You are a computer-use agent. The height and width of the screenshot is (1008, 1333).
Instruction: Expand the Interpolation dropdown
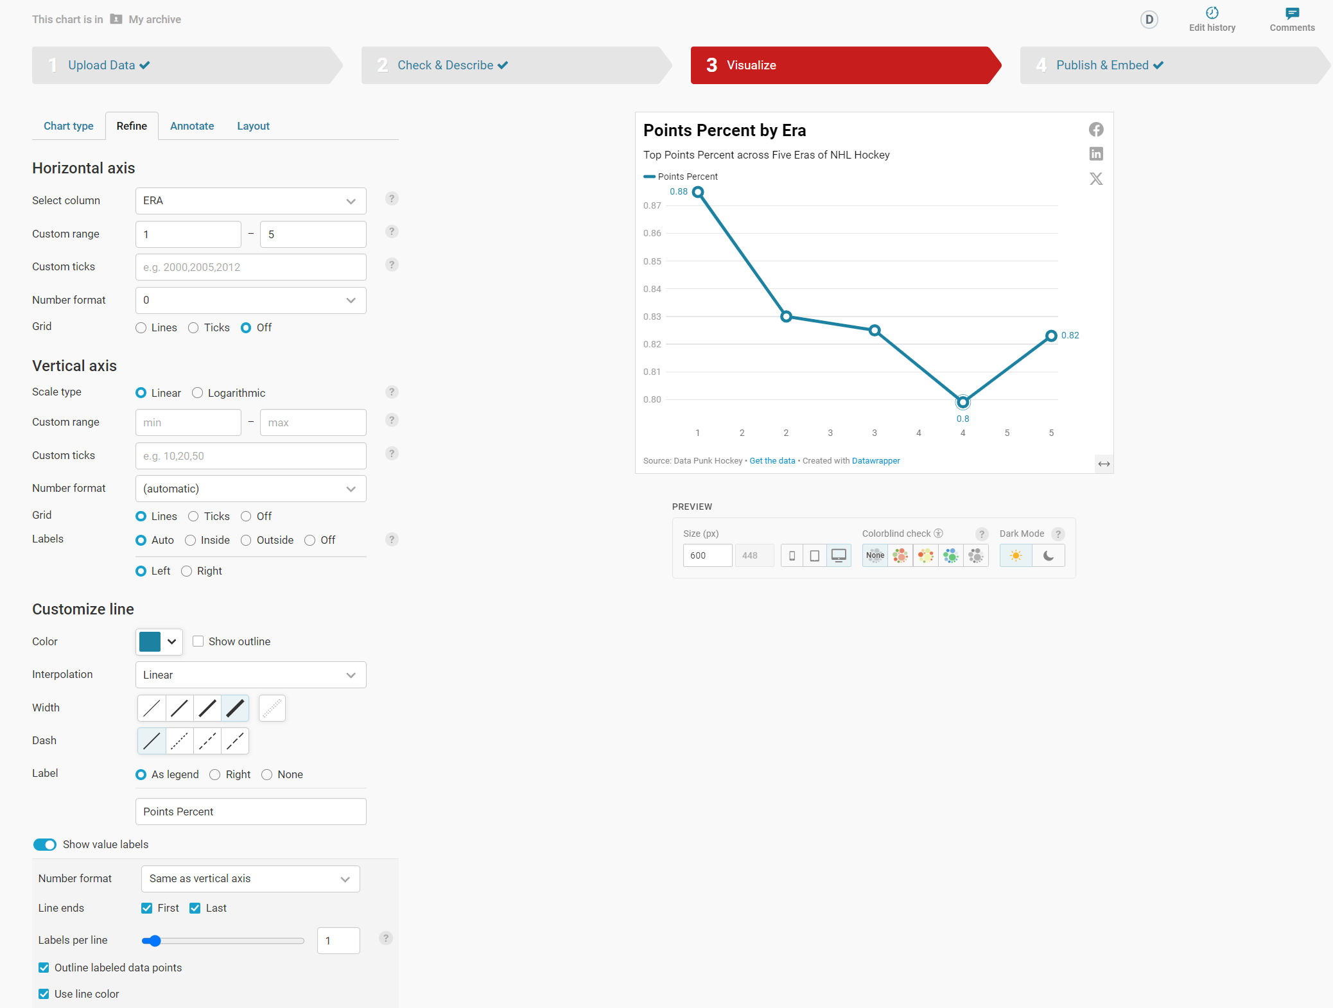coord(250,675)
